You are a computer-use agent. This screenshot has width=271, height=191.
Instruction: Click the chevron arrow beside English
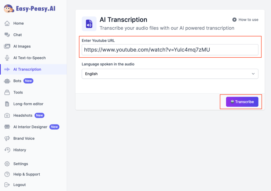(253, 74)
